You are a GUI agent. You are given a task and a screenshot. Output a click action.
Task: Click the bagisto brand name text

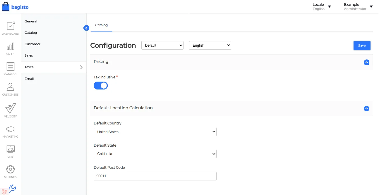(x=20, y=7)
